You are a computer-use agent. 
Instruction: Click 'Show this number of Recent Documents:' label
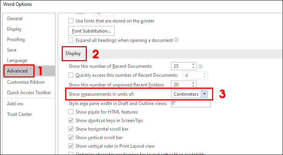point(110,66)
